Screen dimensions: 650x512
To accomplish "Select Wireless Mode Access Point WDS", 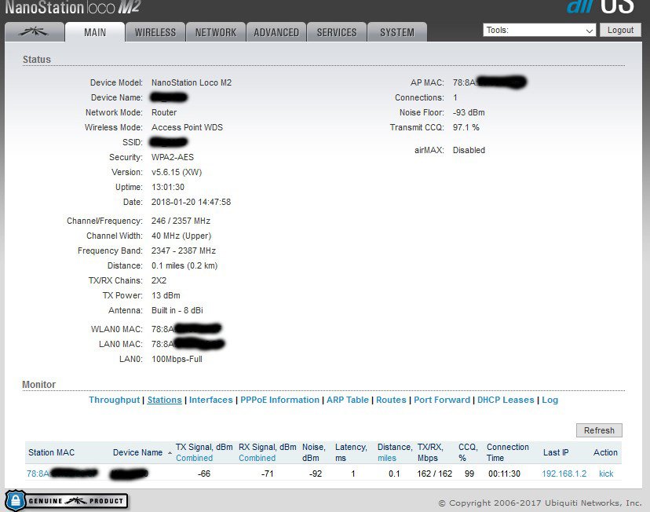I will coord(187,127).
